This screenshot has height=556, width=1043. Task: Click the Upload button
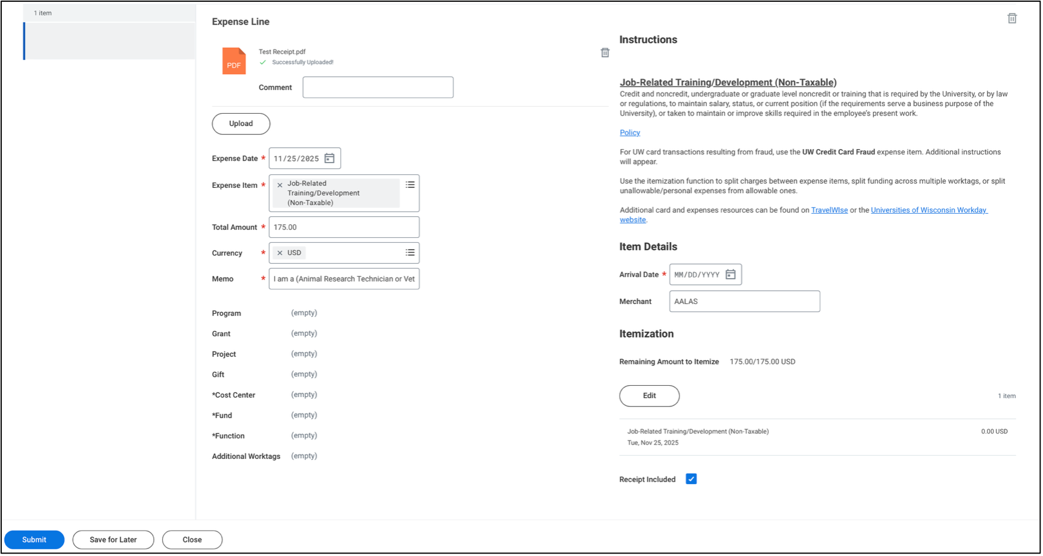click(x=241, y=124)
